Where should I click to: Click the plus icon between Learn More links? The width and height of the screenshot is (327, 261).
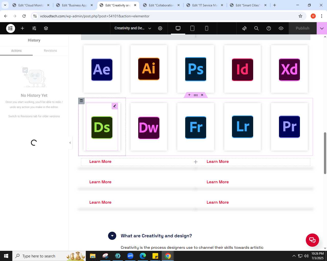point(196,162)
